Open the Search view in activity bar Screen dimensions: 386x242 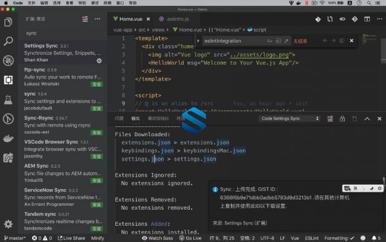point(8,41)
